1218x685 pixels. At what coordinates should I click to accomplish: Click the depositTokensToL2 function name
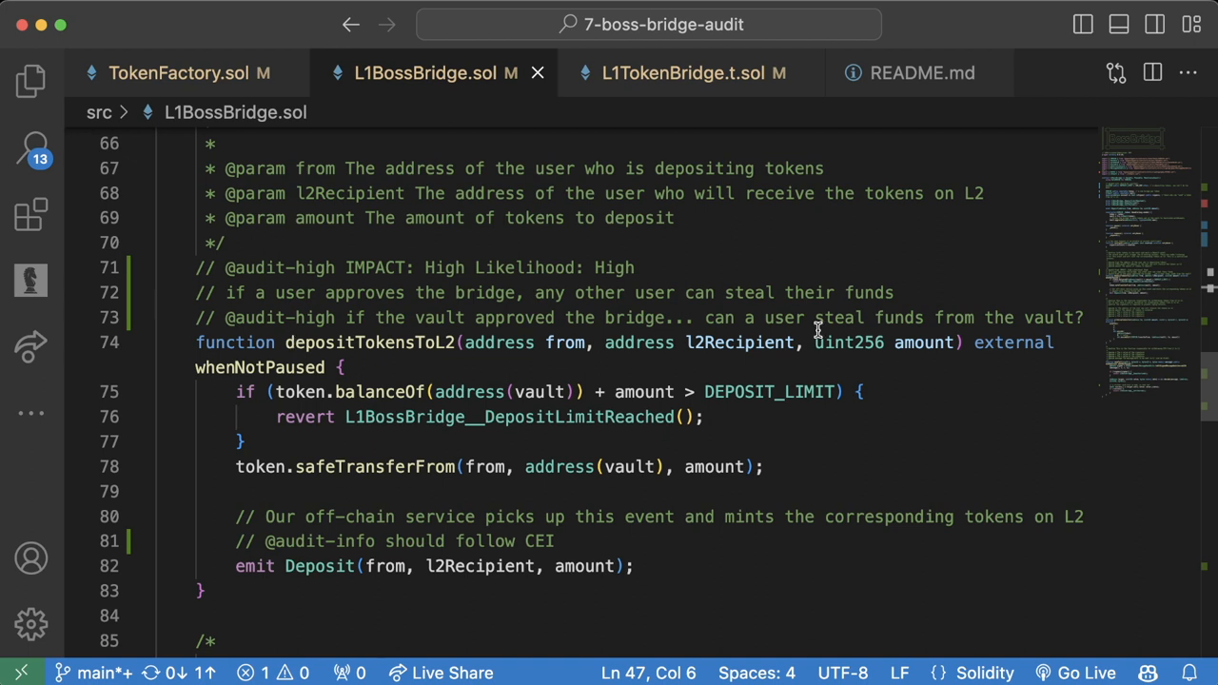pos(370,342)
